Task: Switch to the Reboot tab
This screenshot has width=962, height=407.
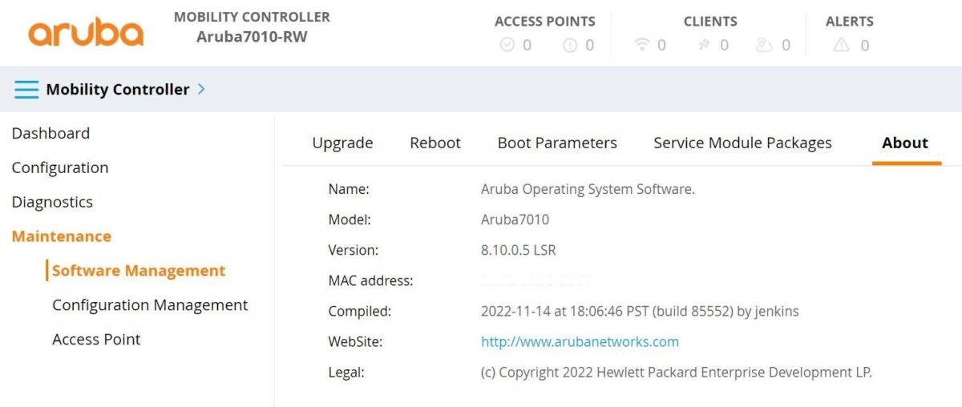Action: 435,143
